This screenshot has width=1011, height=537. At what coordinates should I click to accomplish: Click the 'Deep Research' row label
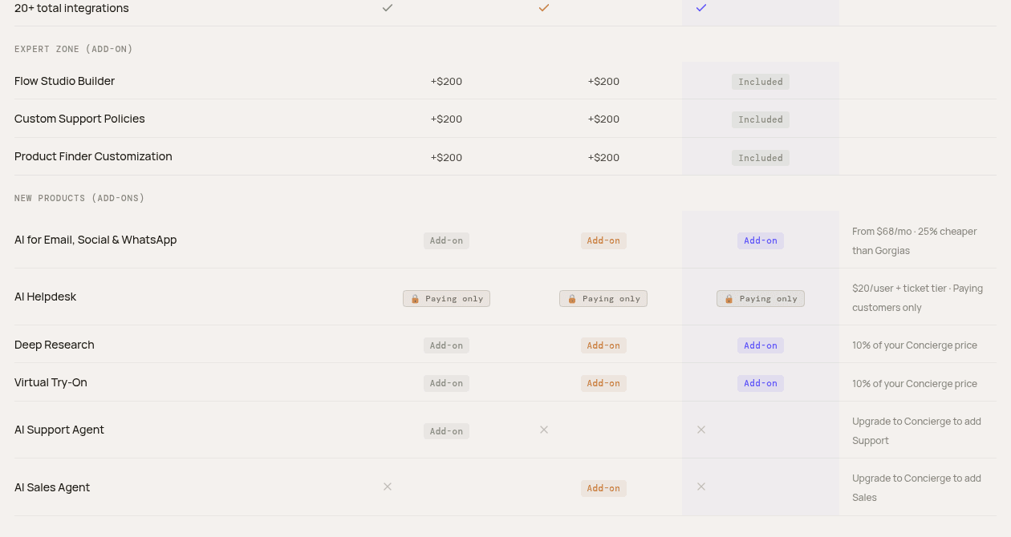click(55, 345)
